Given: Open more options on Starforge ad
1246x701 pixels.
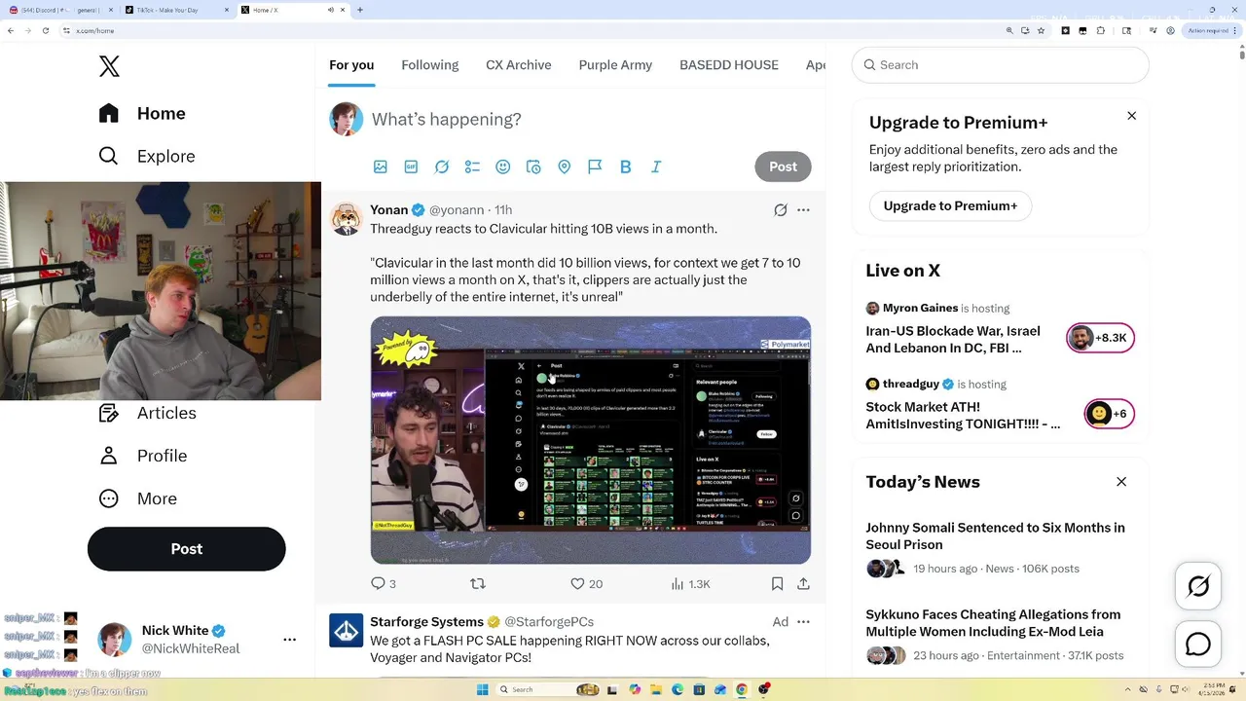Looking at the screenshot, I should 803,621.
